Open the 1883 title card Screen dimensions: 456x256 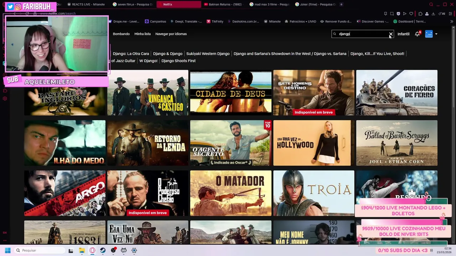coord(65,232)
